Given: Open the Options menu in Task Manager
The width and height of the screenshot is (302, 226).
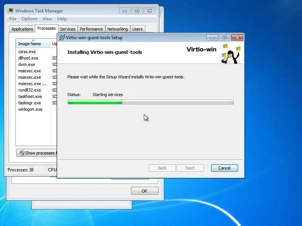Looking at the screenshot, I should tap(29, 19).
